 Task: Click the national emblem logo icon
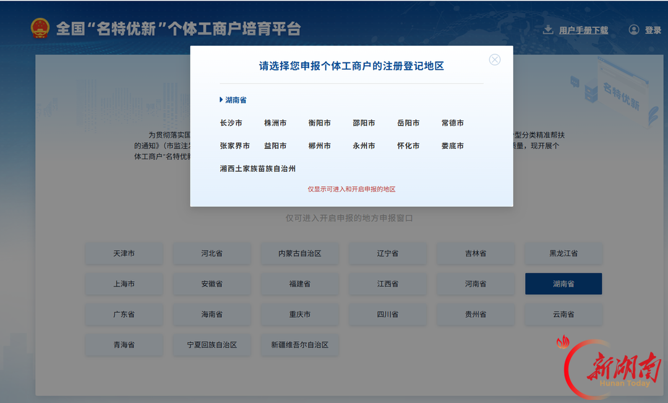coord(40,28)
